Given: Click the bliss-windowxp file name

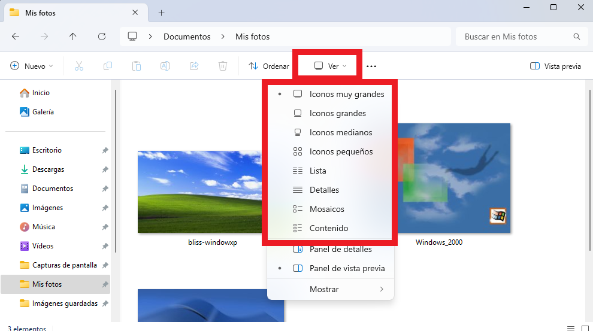Looking at the screenshot, I should click(213, 242).
